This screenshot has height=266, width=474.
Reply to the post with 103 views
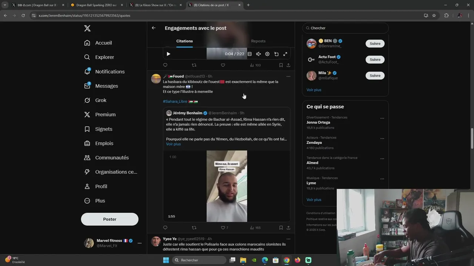(x=165, y=65)
